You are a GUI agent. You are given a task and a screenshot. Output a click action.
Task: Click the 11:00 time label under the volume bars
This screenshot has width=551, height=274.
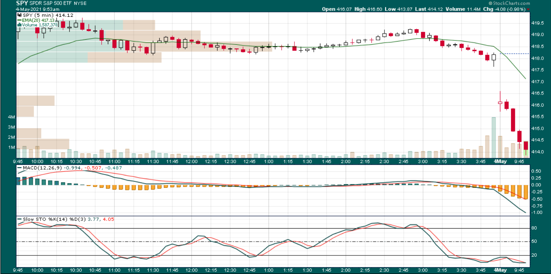click(x=114, y=161)
